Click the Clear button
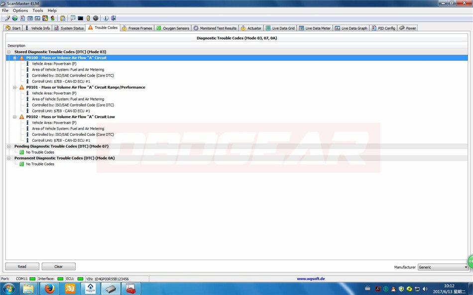 [x=59, y=267]
